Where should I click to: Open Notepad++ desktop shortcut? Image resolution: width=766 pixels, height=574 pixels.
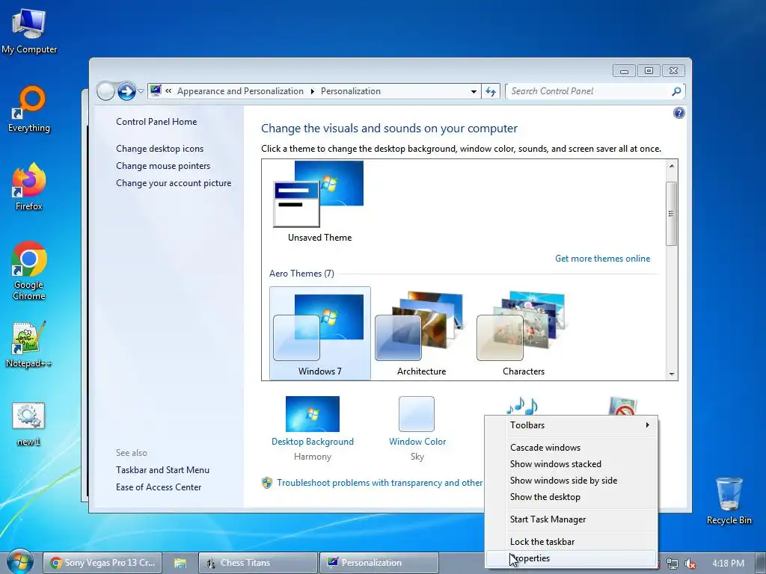click(x=29, y=344)
